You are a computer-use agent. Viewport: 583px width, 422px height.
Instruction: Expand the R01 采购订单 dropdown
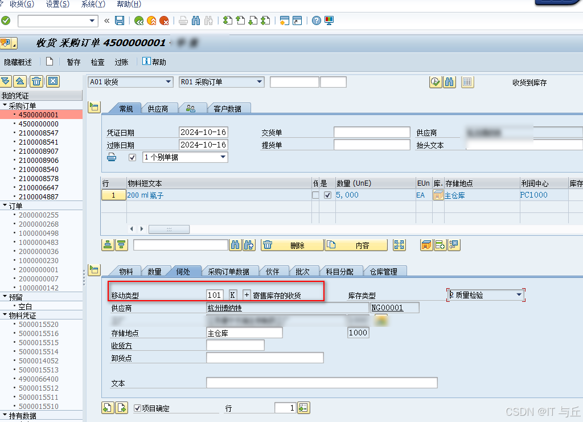click(258, 81)
